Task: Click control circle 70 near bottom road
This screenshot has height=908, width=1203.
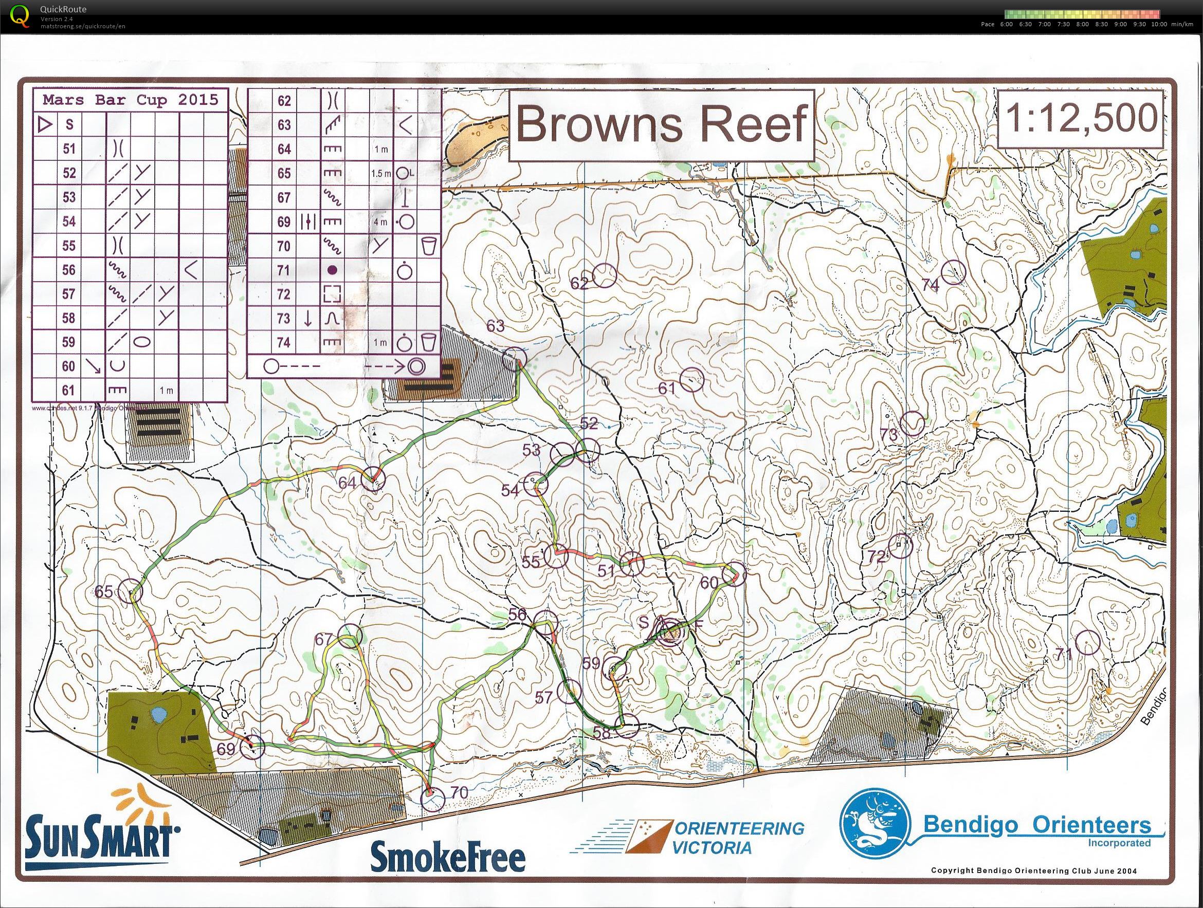Action: (x=433, y=800)
